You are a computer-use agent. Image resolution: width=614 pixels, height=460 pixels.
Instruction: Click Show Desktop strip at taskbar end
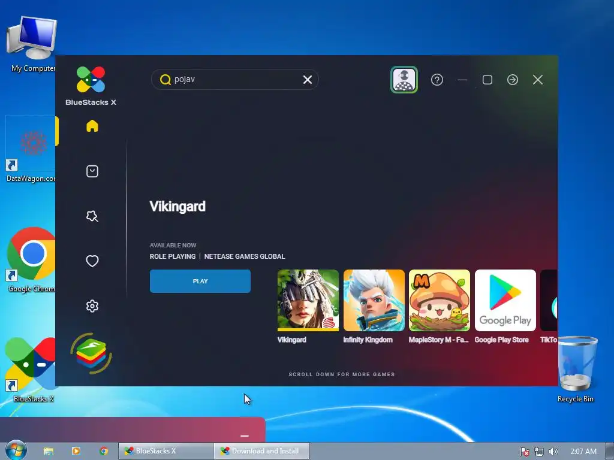point(610,452)
